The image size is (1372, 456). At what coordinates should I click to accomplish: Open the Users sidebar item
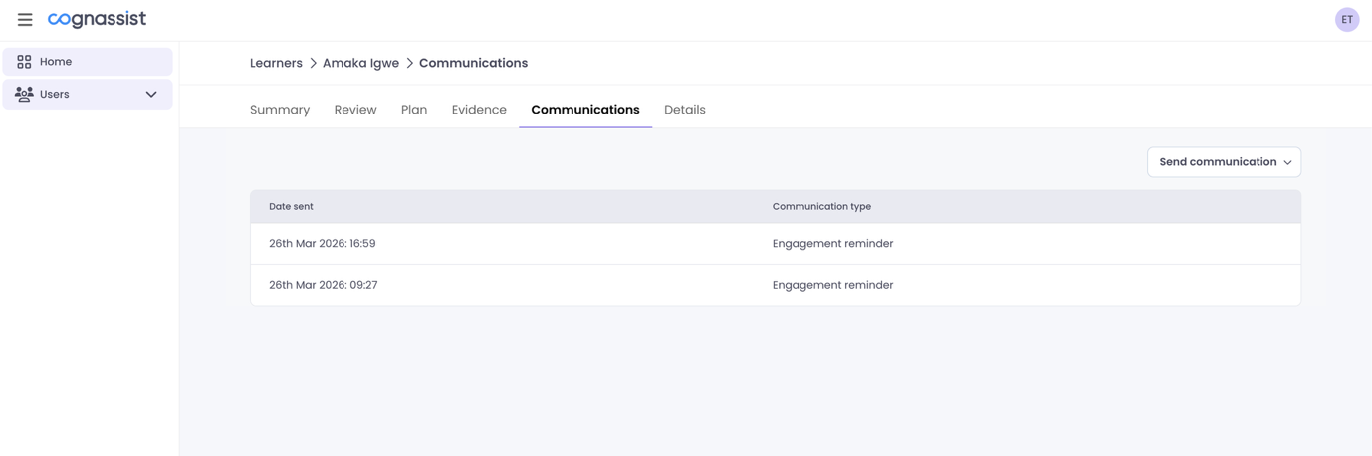click(x=88, y=94)
